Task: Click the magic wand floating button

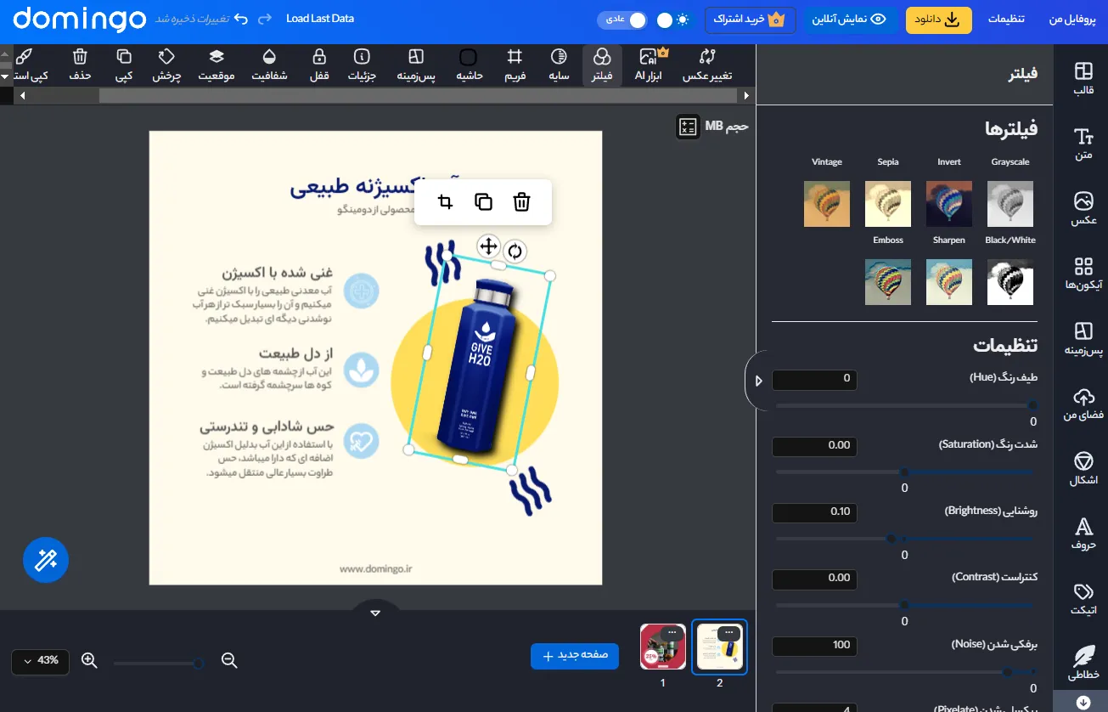Action: (x=45, y=559)
